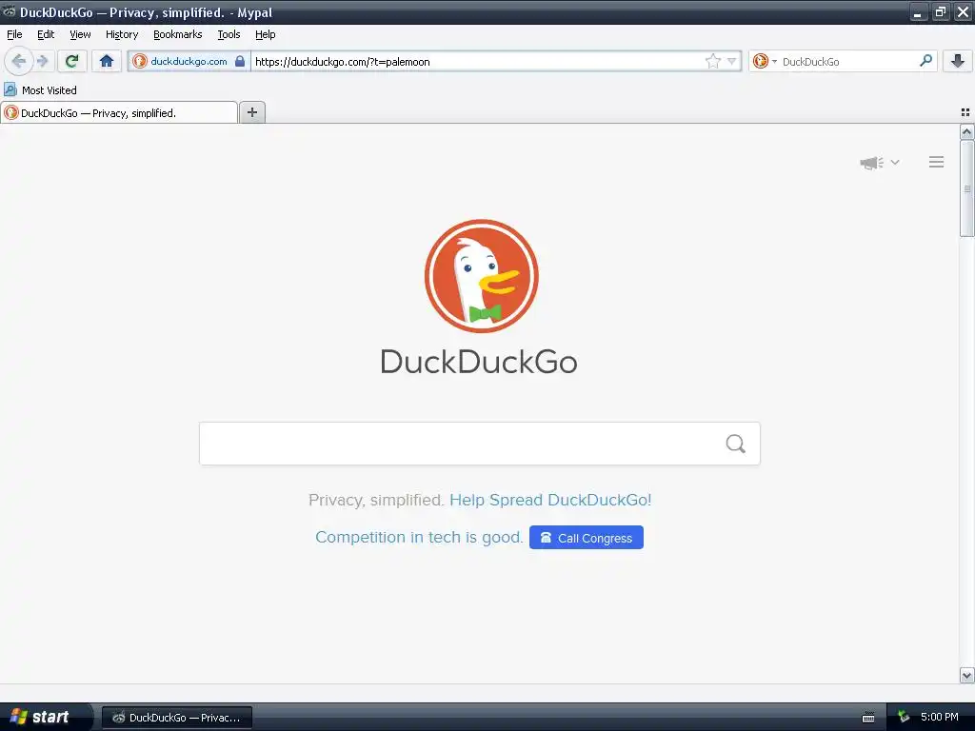Open the Home page button
The height and width of the screenshot is (731, 975).
[107, 61]
